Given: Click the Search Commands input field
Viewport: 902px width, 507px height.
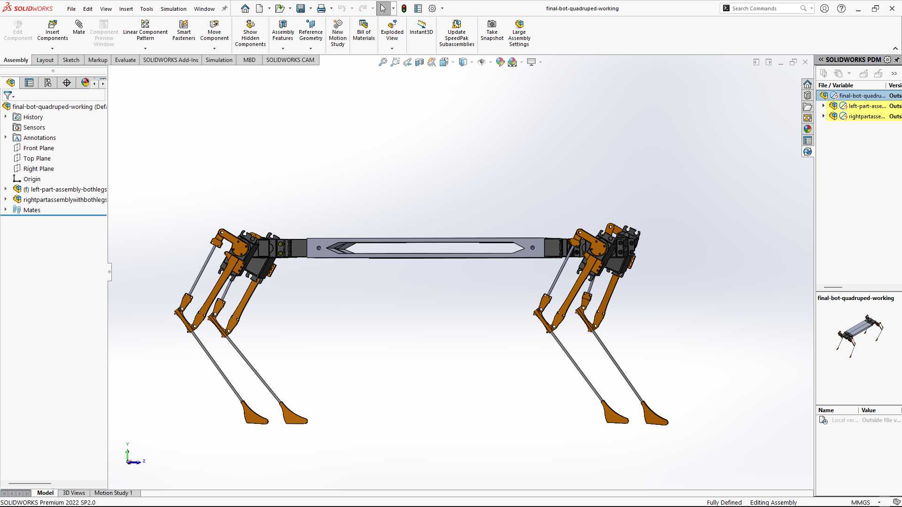Looking at the screenshot, I should (766, 8).
